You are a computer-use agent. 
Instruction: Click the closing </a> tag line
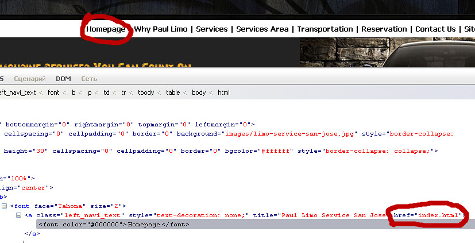pyautogui.click(x=32, y=234)
